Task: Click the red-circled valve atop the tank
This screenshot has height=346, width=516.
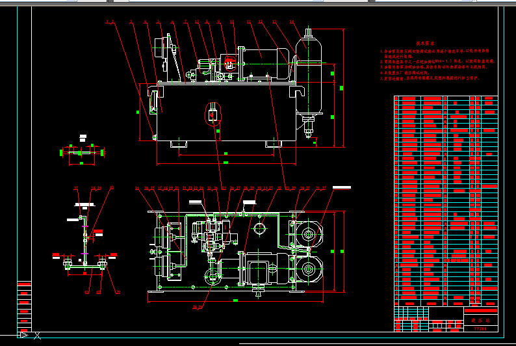Action: [228, 62]
